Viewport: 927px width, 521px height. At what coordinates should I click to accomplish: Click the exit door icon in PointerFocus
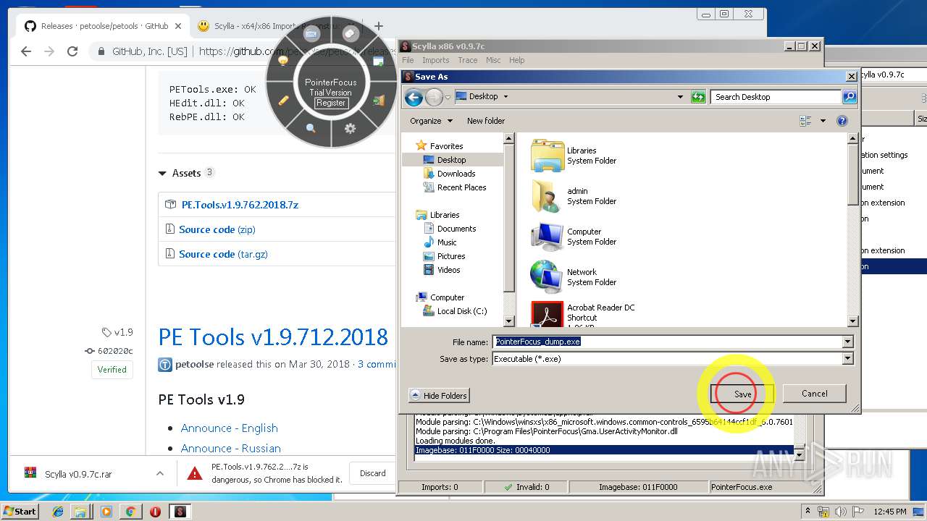click(378, 101)
